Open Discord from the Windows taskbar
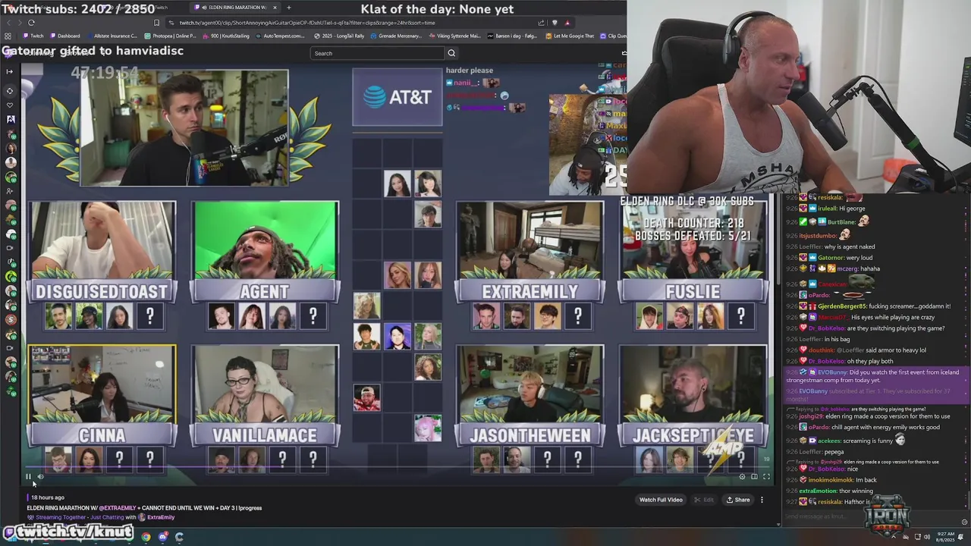The width and height of the screenshot is (971, 546). point(163,537)
